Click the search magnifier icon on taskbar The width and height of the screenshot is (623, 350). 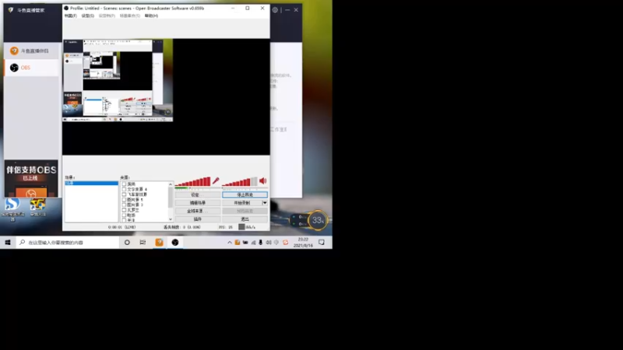pyautogui.click(x=23, y=242)
